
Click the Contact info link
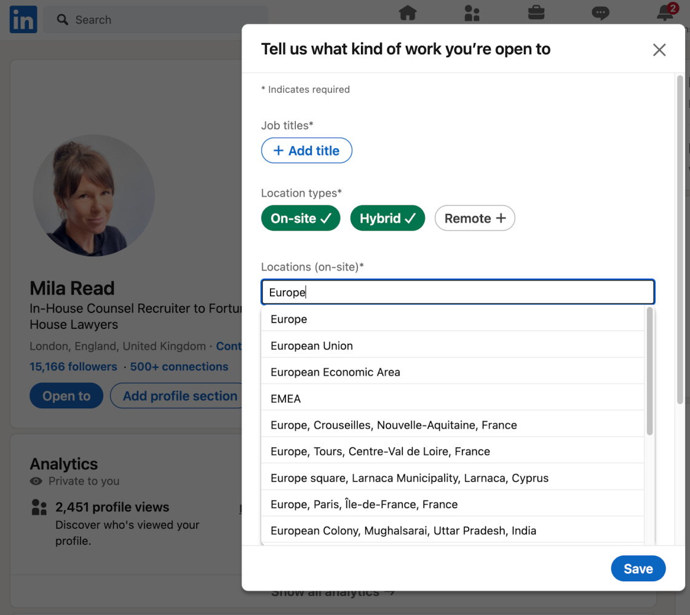coord(229,346)
